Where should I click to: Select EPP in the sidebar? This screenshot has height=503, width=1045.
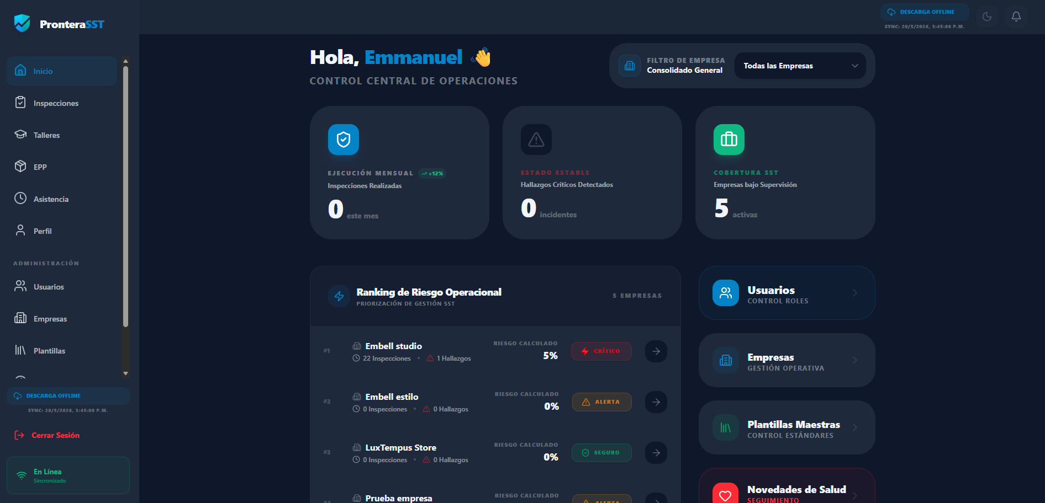[x=62, y=167]
